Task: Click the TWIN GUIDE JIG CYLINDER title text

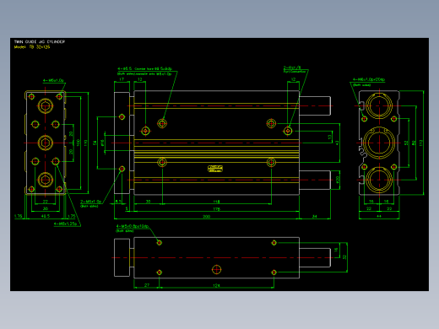Action: click(40, 41)
